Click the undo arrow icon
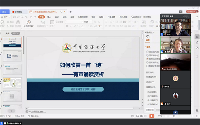Viewport: 200px width, 125px height. click(x=26, y=17)
